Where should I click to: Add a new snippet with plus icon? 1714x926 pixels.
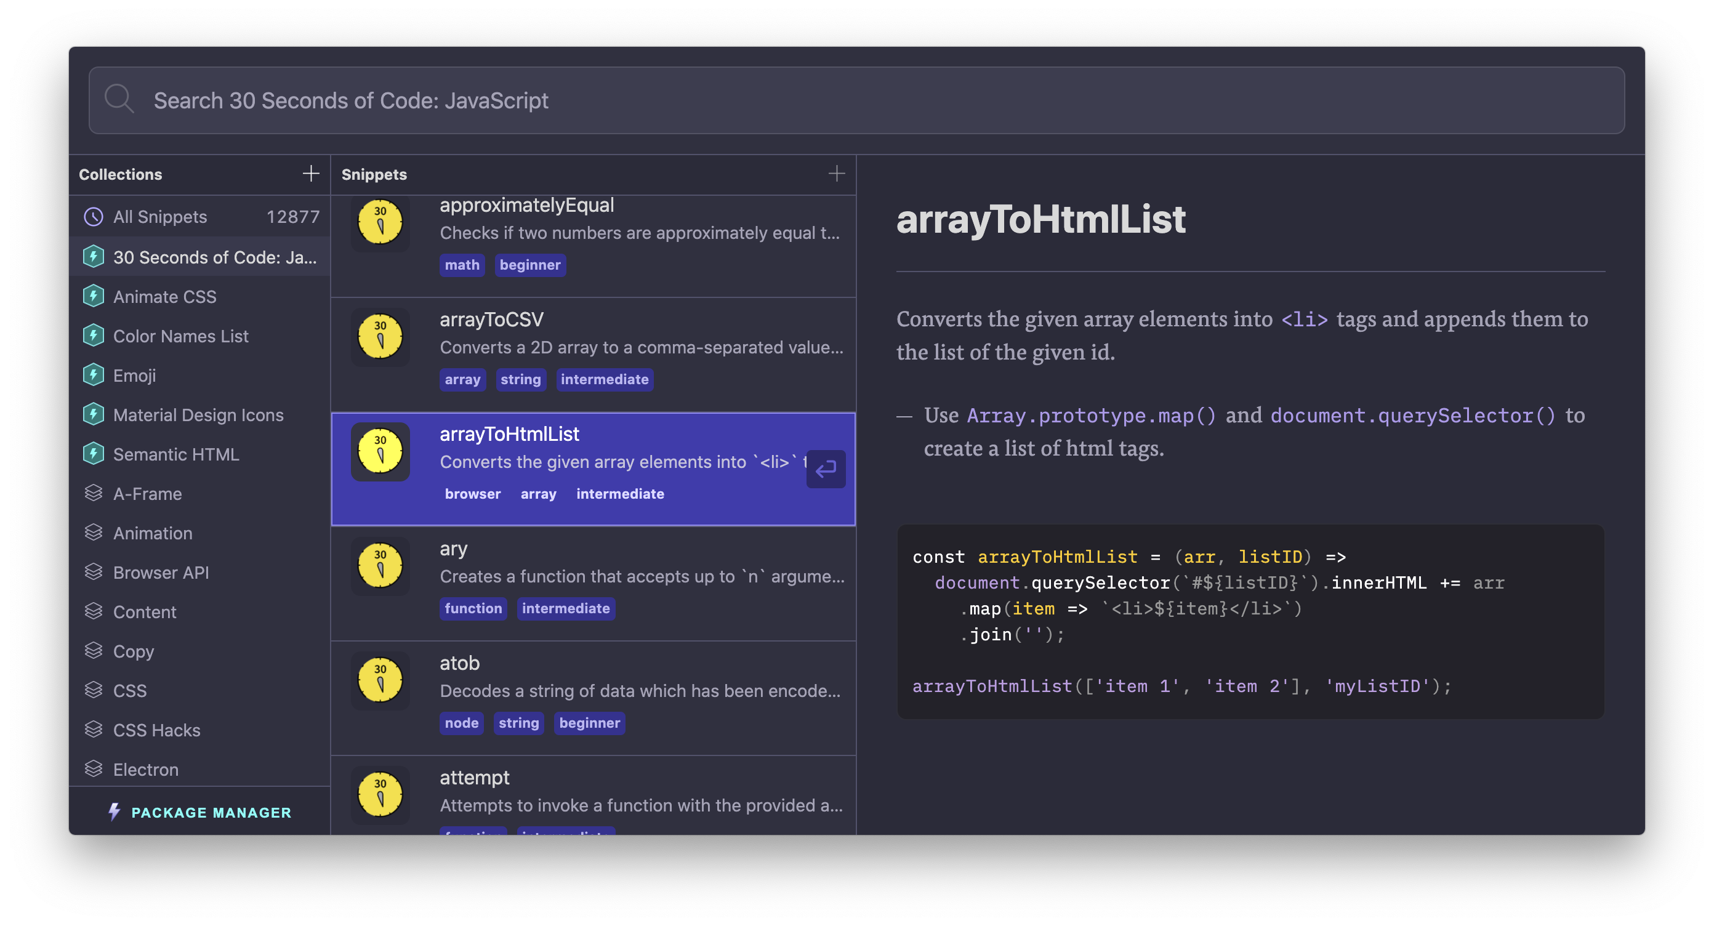836,174
